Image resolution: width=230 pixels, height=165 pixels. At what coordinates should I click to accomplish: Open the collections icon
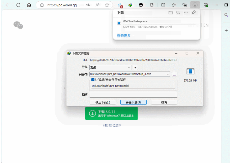(x=184, y=5)
